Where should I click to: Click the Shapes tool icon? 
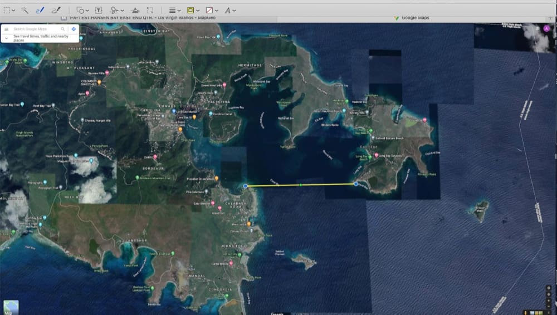tap(80, 11)
